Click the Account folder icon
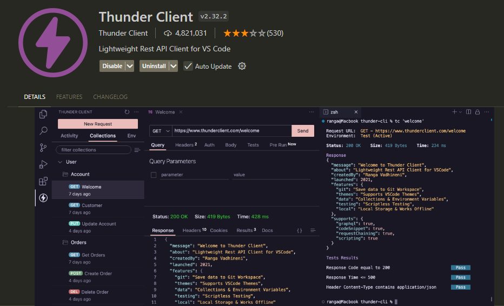Viewport: 504px width, 306px height. pos(65,174)
